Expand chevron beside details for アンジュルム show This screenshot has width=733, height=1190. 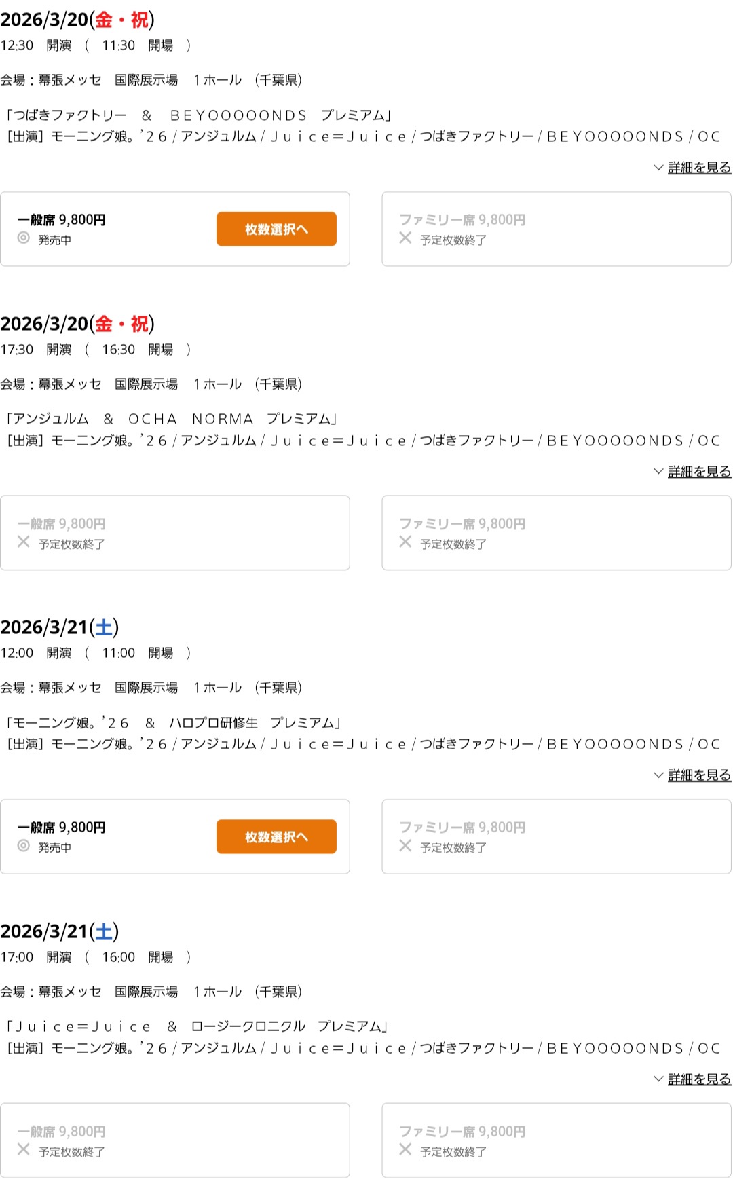pyautogui.click(x=658, y=471)
